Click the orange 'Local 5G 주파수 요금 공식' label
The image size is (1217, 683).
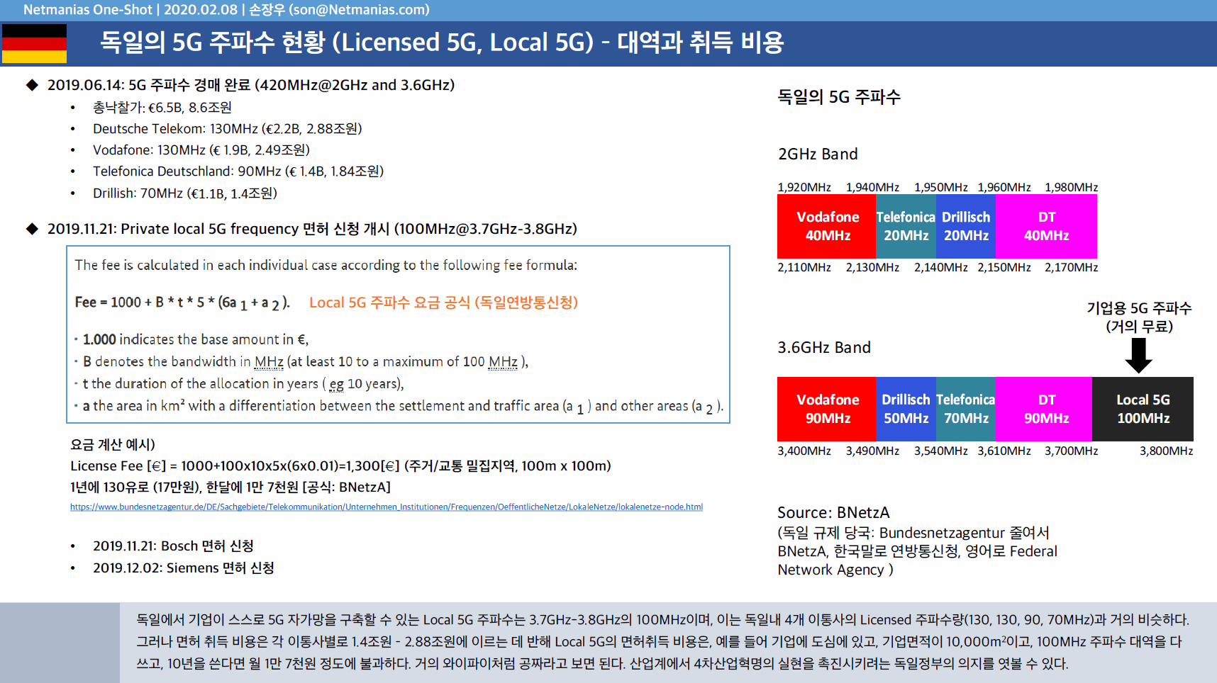click(443, 303)
